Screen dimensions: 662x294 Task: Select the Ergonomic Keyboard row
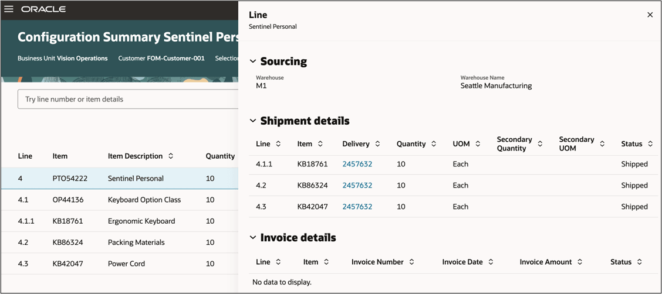pos(120,221)
